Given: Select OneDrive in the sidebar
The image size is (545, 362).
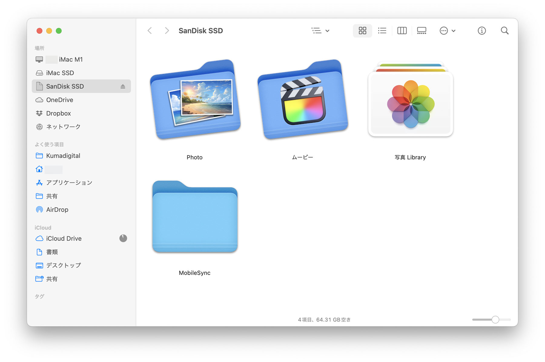Looking at the screenshot, I should pos(59,100).
